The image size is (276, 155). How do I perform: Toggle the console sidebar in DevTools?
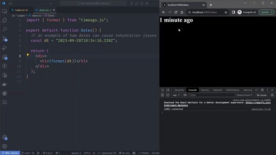coord(162,95)
